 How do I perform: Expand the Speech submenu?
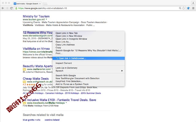click(89, 71)
